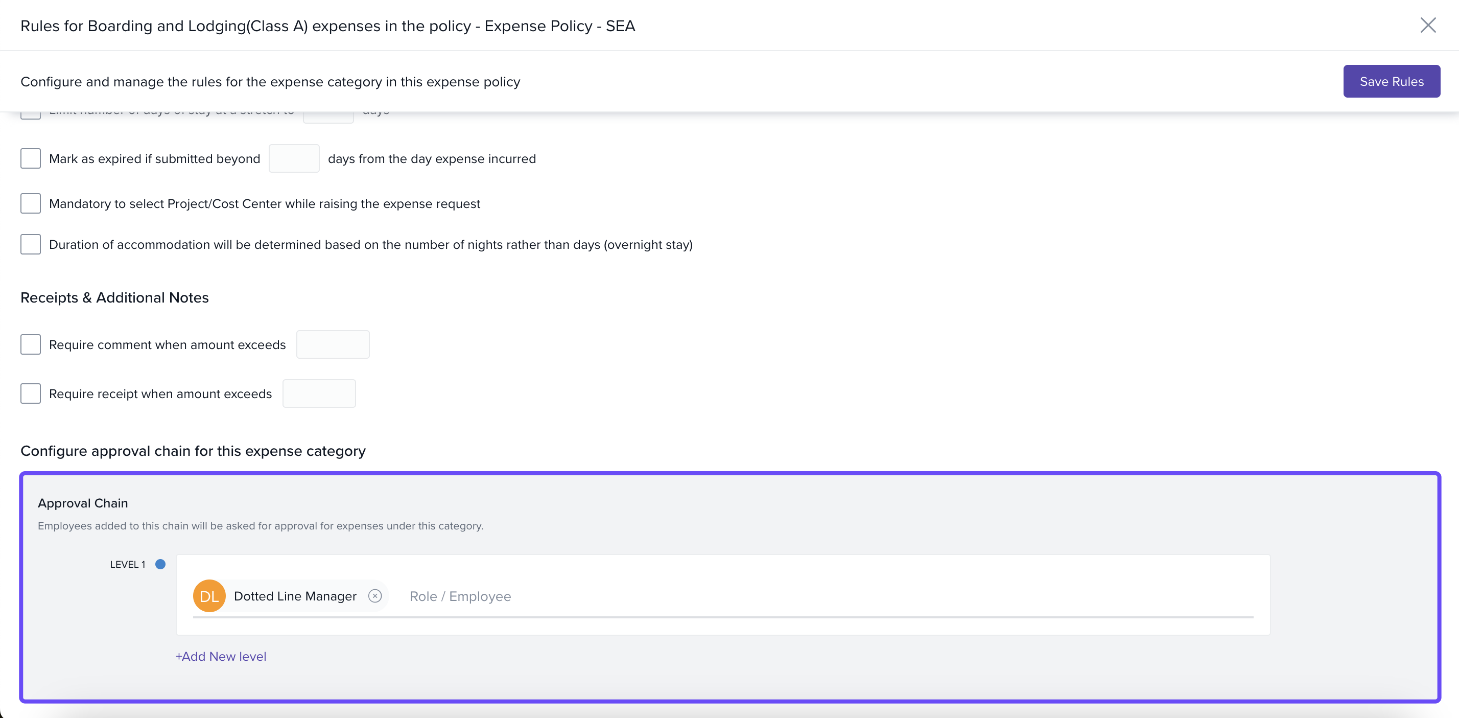Toggle the partially hidden limit days checkbox

point(31,115)
